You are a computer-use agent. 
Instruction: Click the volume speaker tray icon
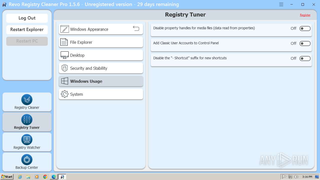click(x=296, y=177)
